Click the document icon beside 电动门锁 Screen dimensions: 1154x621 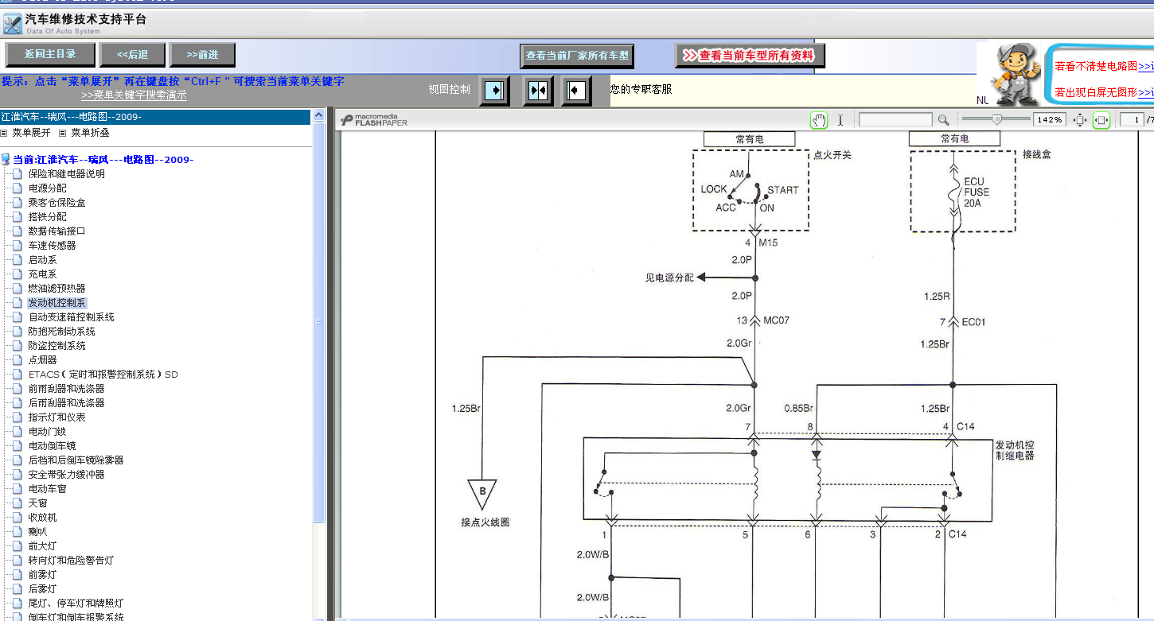pyautogui.click(x=18, y=432)
